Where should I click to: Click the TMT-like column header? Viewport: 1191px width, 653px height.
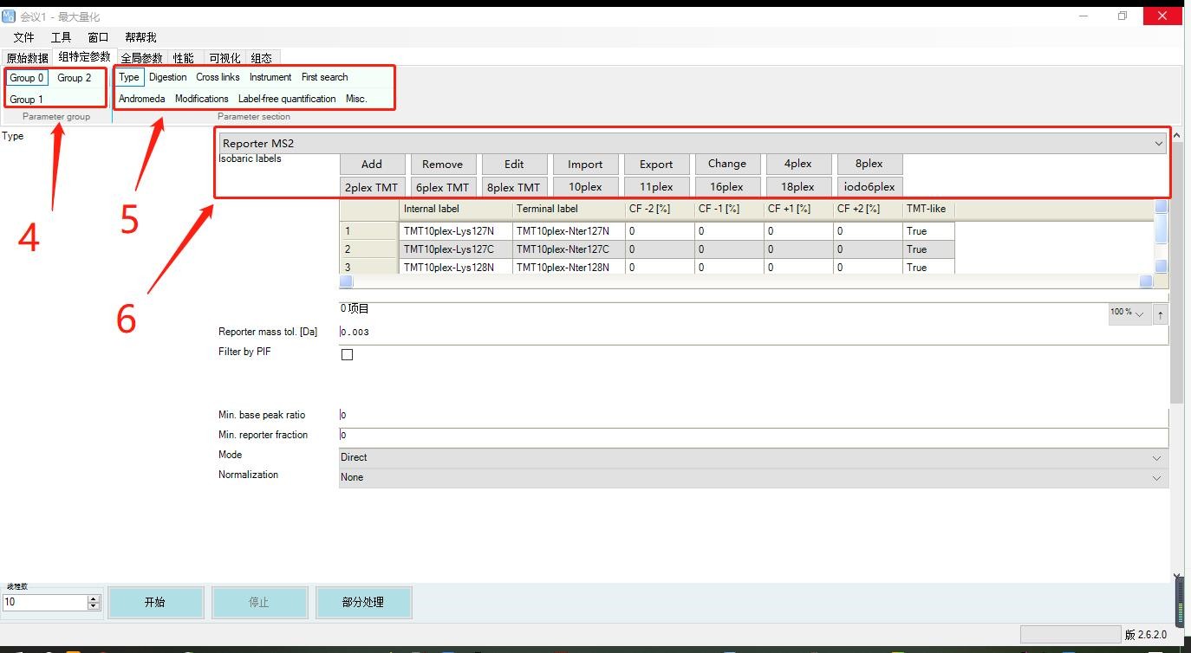click(928, 209)
